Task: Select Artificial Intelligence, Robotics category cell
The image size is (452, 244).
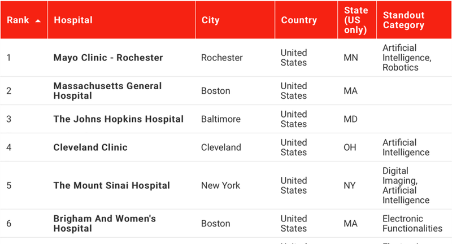Action: coord(407,58)
